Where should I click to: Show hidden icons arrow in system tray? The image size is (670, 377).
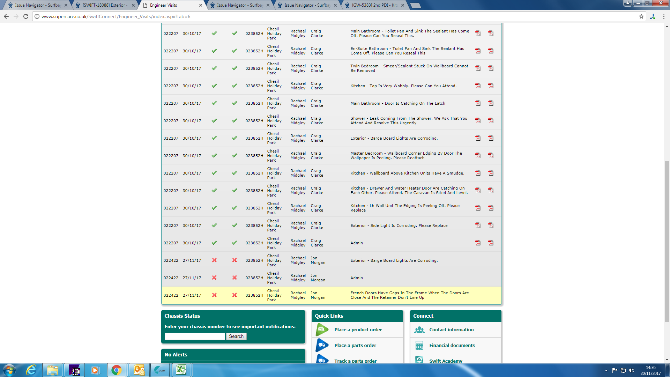point(606,370)
